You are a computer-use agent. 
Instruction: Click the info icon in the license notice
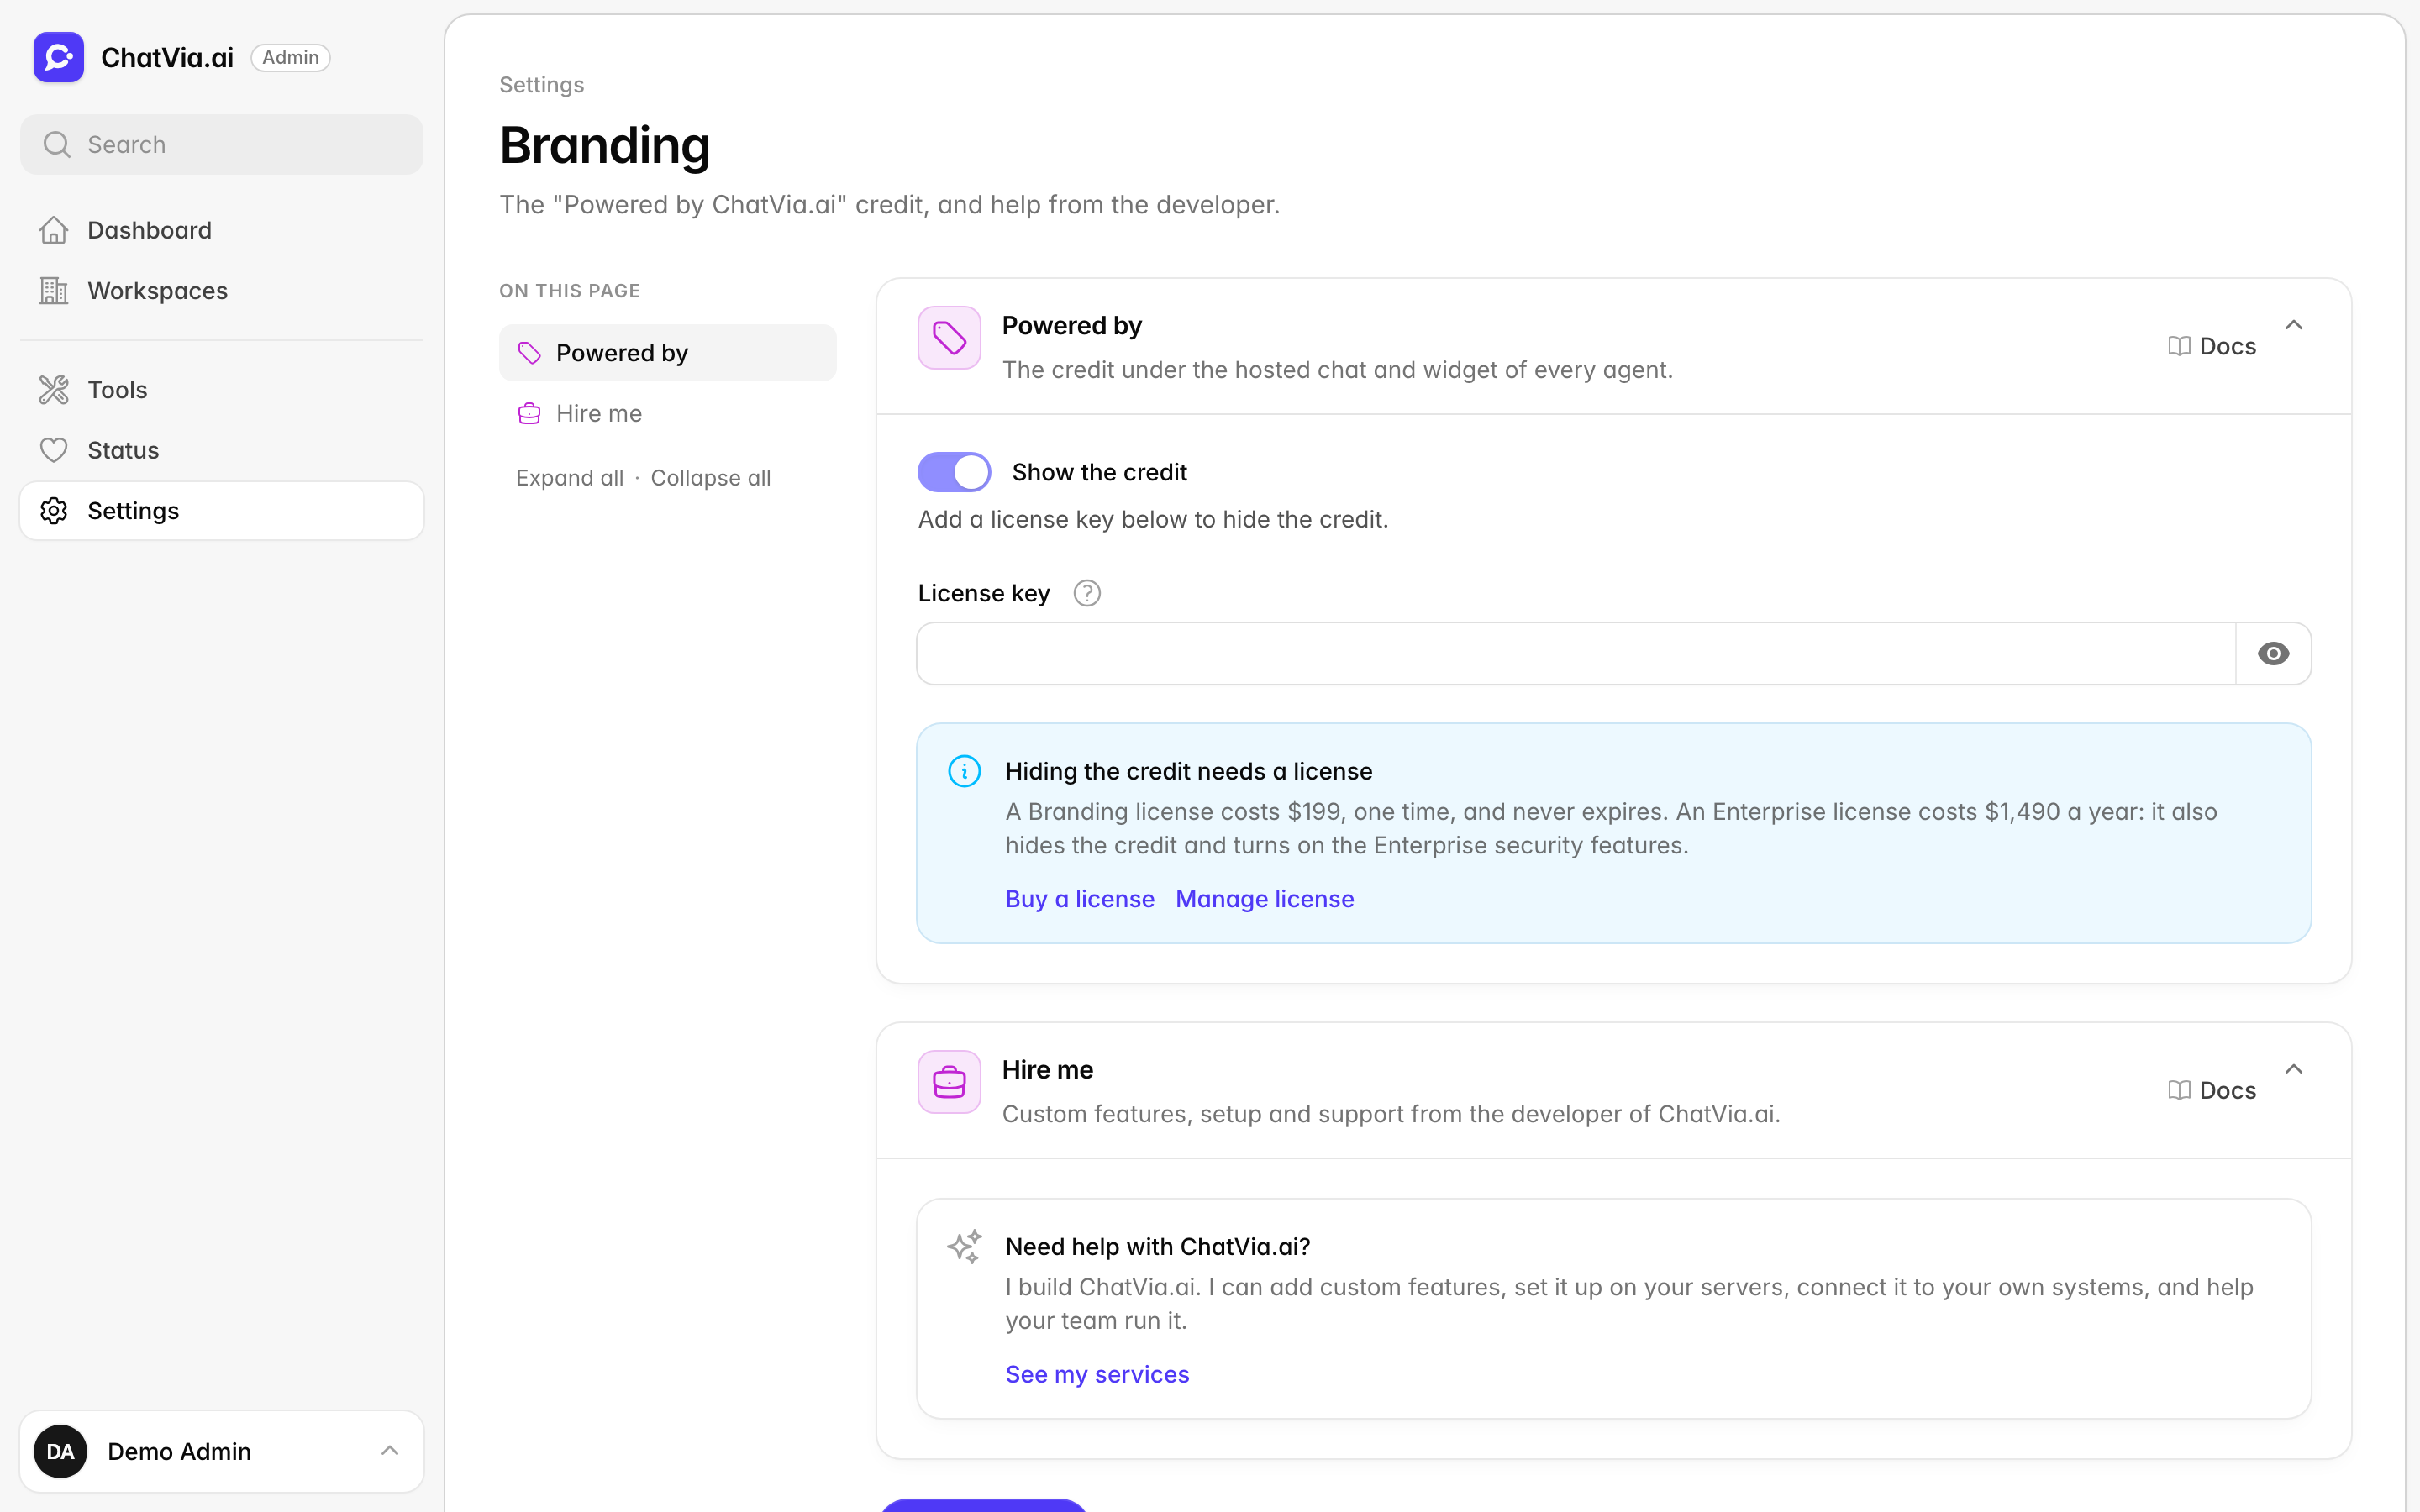point(964,771)
